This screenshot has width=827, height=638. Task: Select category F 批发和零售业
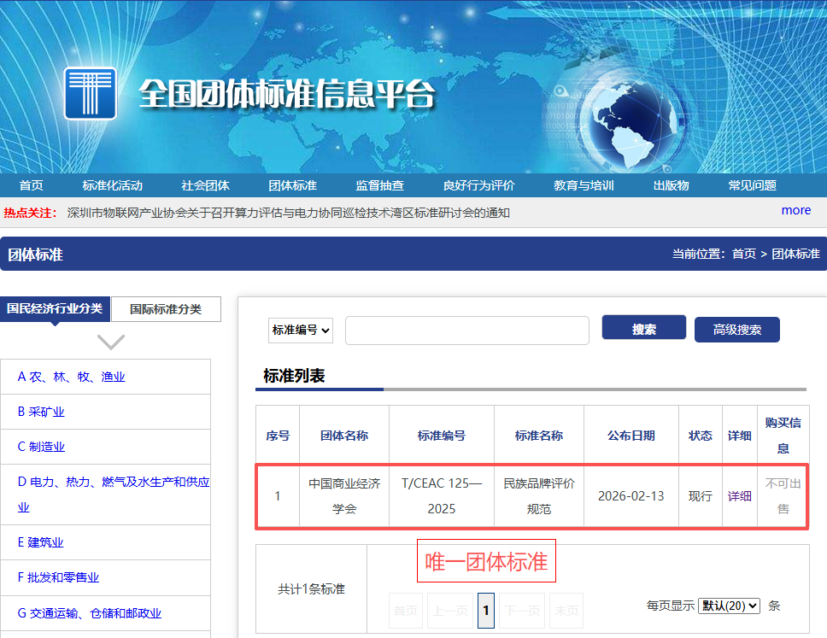58,577
